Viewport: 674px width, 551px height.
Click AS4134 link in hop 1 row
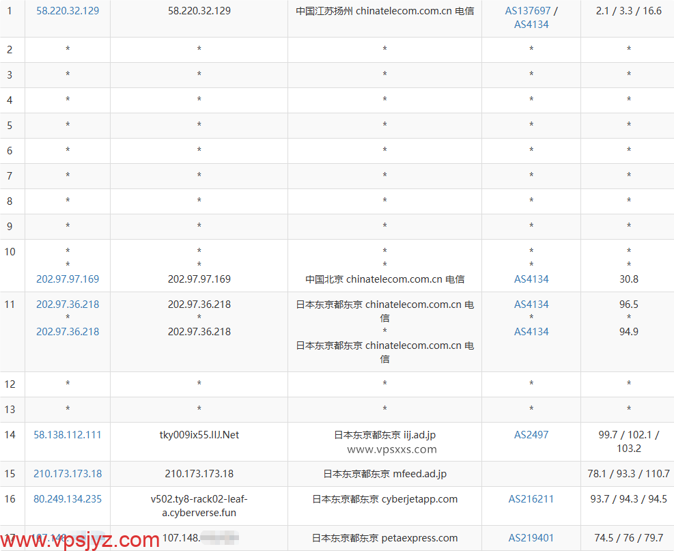531,25
